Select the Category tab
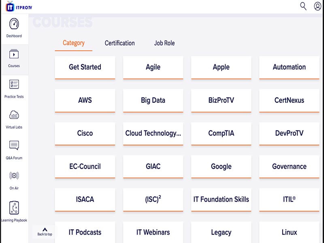The width and height of the screenshot is (324, 243). [73, 43]
